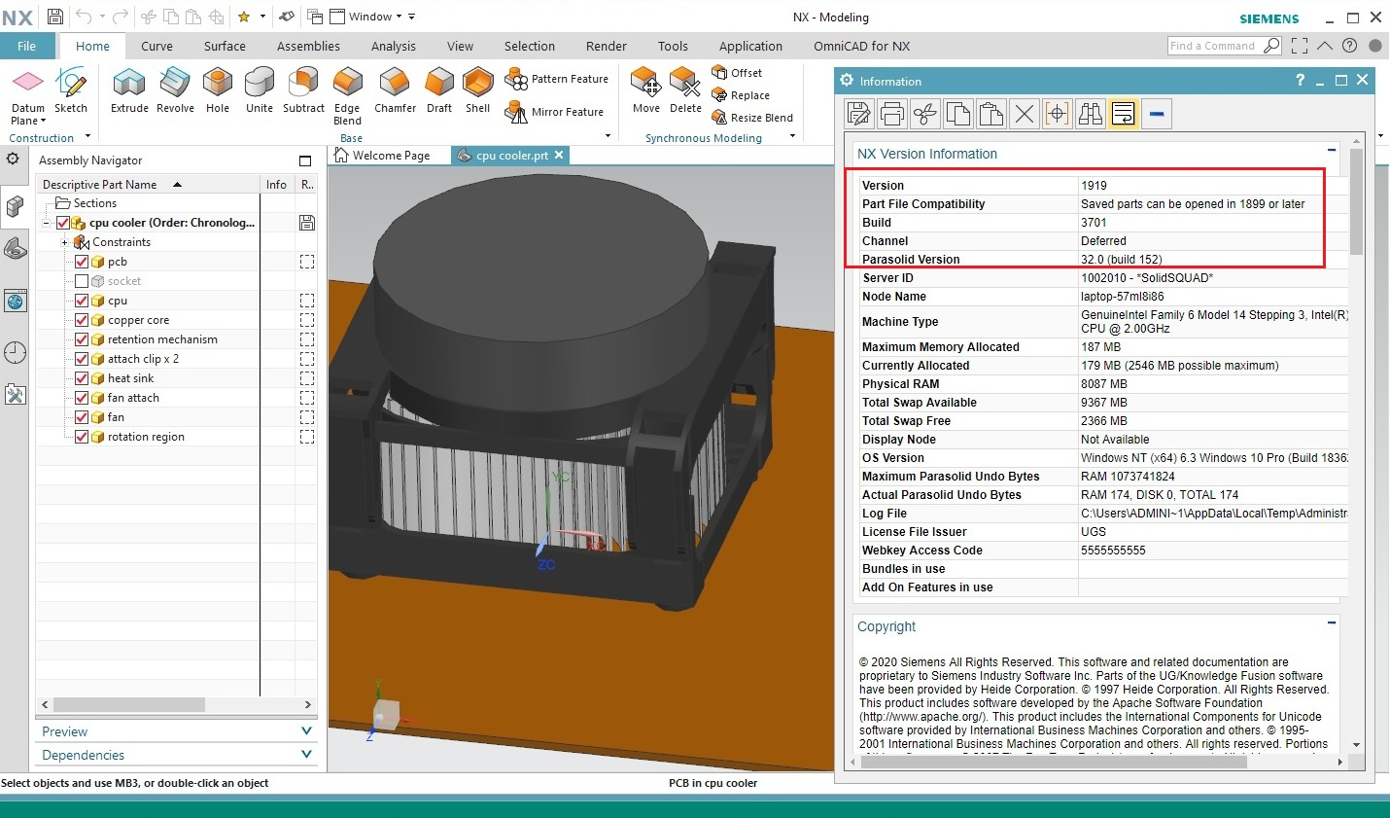The height and width of the screenshot is (818, 1390).
Task: Sort by Descriptive Part Name column header
Action: pyautogui.click(x=148, y=184)
